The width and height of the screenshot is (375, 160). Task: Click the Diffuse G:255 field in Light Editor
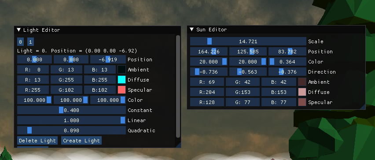point(66,80)
